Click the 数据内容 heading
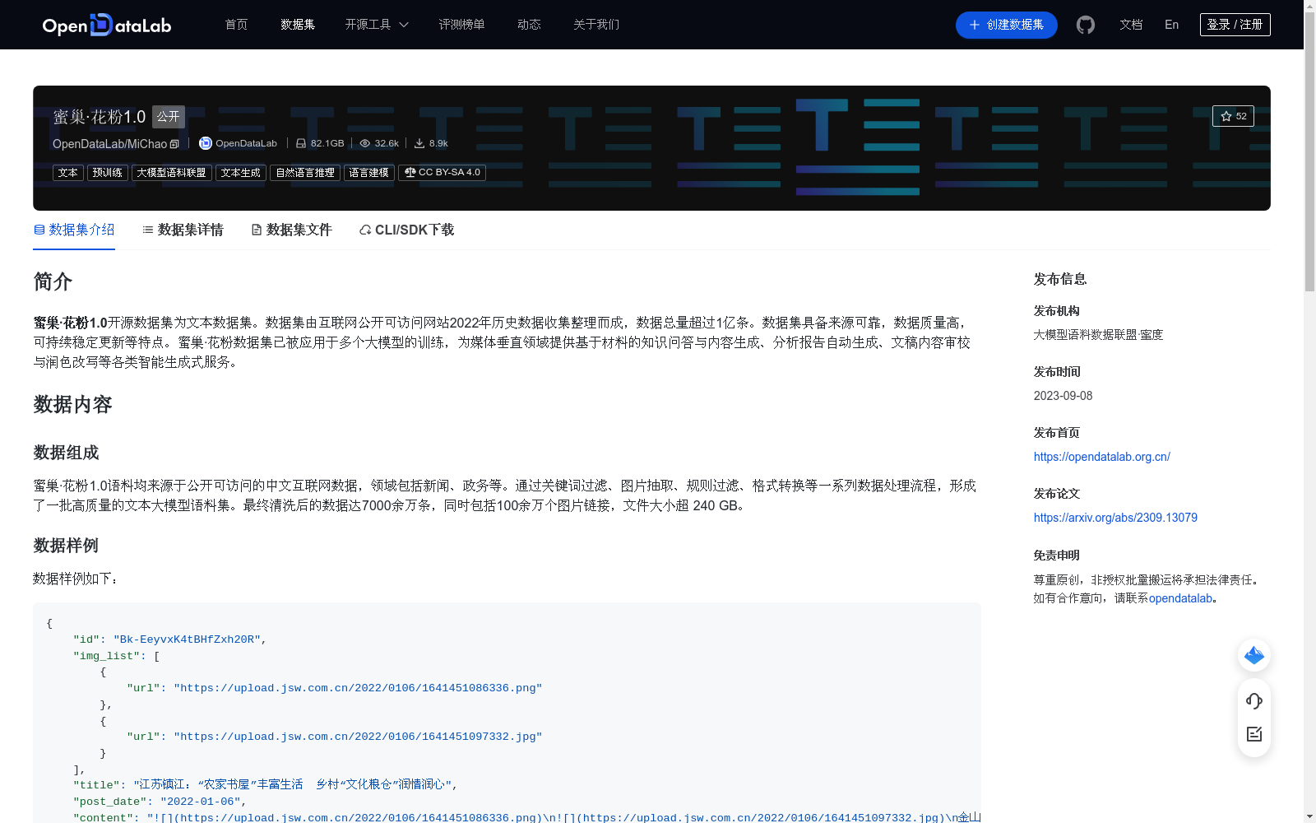The height and width of the screenshot is (823, 1316). 72,404
